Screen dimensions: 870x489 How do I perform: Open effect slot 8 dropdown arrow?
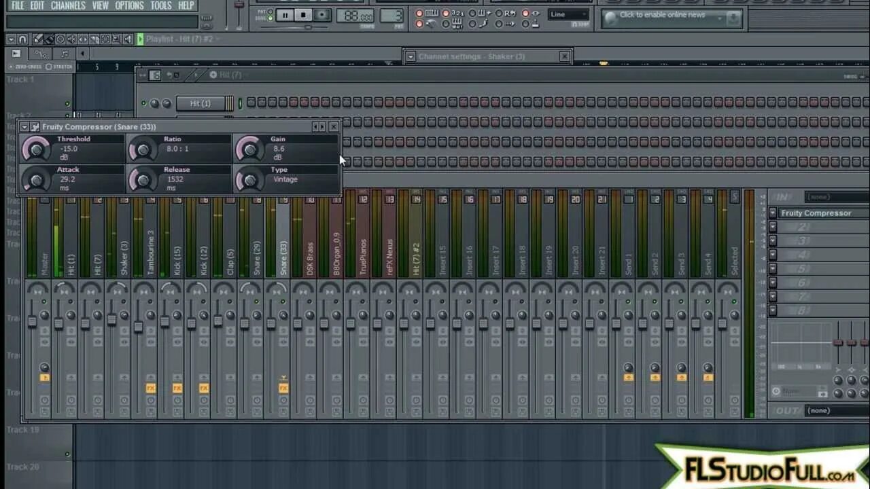[x=773, y=310]
